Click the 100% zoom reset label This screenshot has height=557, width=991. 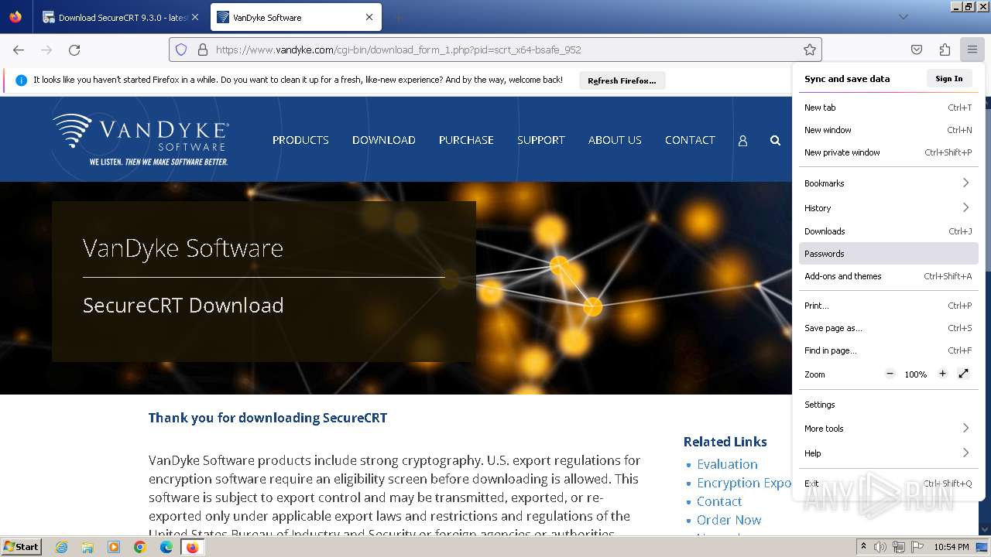tap(916, 374)
